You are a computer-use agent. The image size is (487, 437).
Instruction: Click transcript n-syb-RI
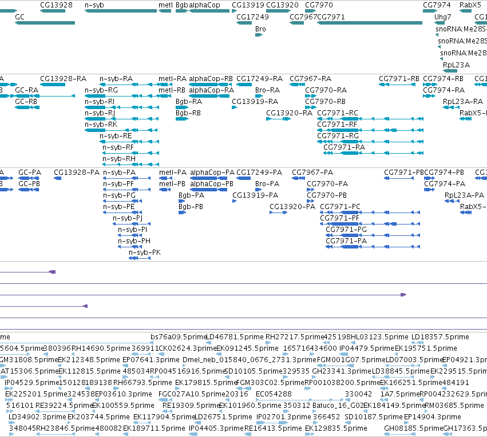(100, 102)
